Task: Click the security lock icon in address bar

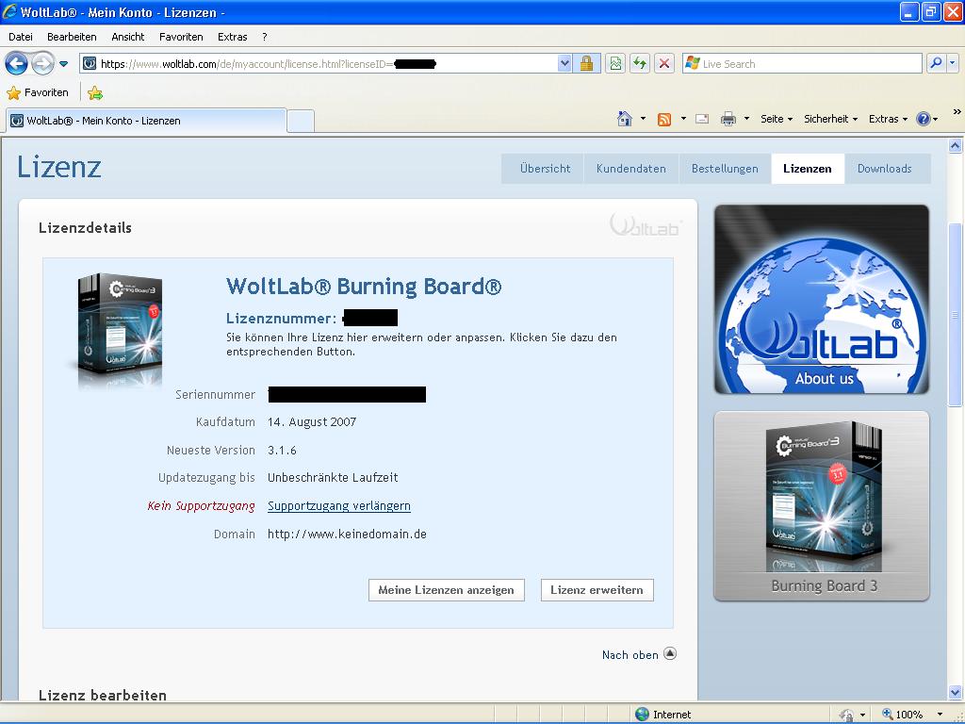Action: point(586,63)
